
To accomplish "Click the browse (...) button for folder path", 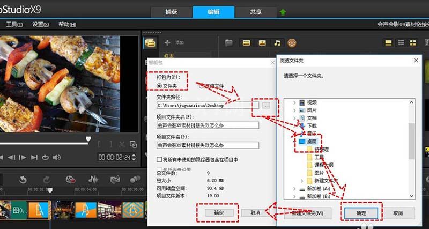I will pyautogui.click(x=266, y=105).
